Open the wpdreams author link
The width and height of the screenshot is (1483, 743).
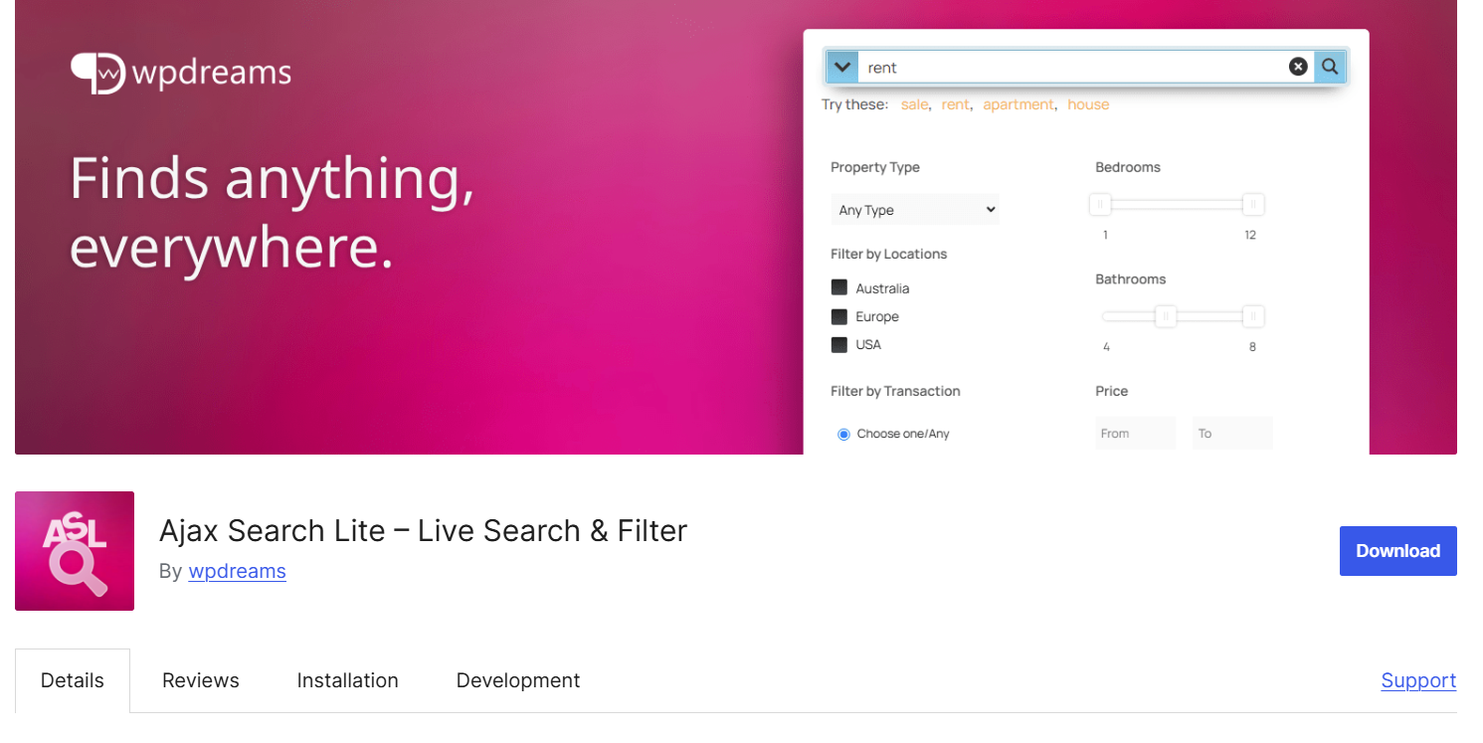pos(237,571)
